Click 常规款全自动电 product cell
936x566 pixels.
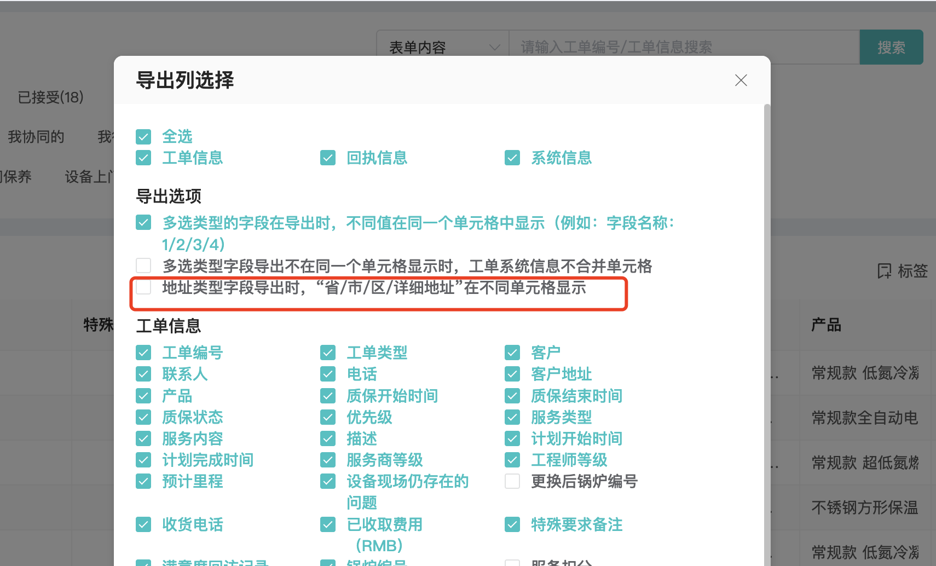865,418
